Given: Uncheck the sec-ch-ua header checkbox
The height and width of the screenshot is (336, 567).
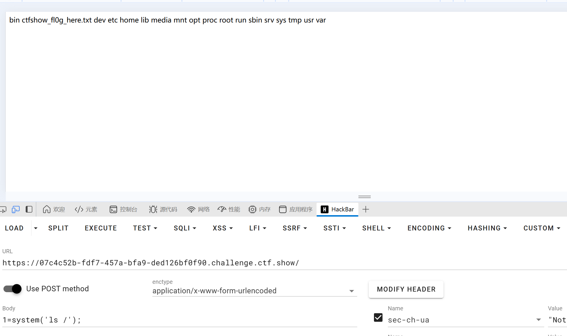Looking at the screenshot, I should click(x=378, y=318).
